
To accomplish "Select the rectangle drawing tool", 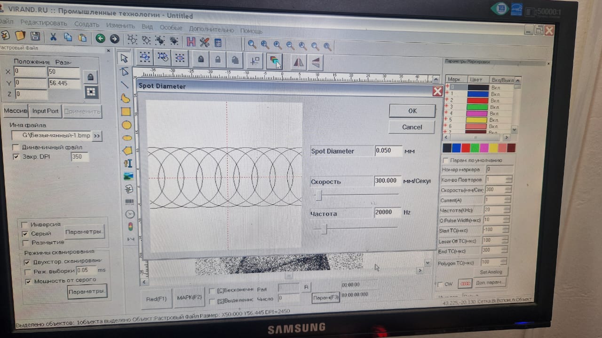I will click(x=126, y=112).
